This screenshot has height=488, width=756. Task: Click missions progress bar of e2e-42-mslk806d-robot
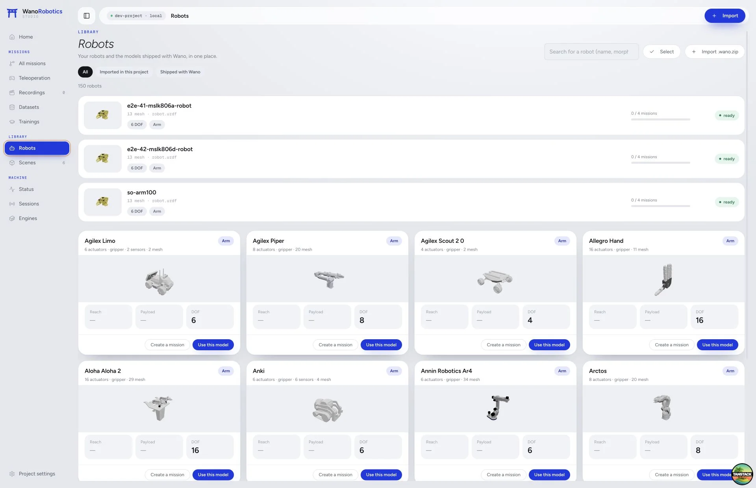(660, 163)
